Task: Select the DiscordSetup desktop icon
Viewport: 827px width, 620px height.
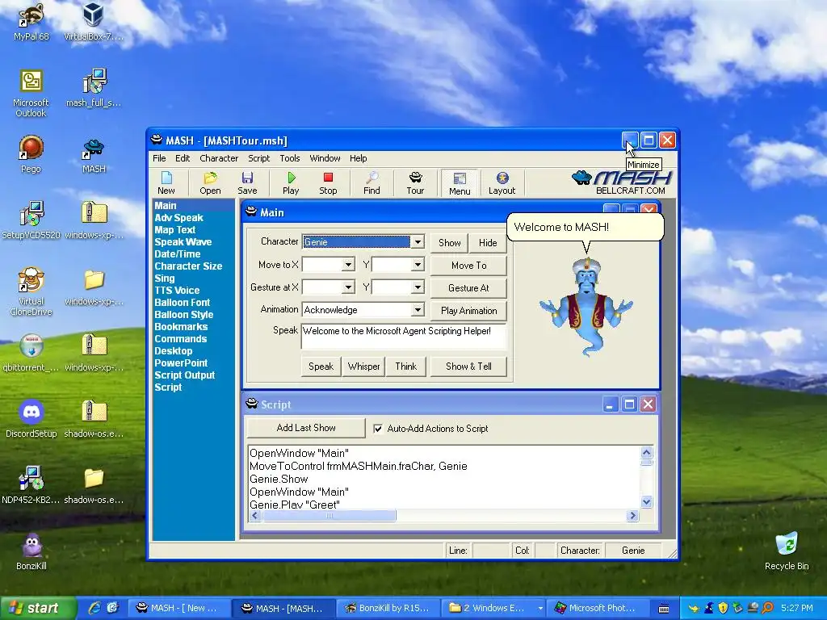Action: [x=31, y=419]
